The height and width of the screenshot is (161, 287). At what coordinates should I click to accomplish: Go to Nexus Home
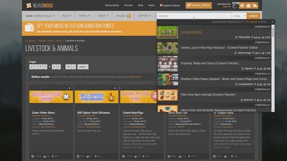click(x=112, y=5)
